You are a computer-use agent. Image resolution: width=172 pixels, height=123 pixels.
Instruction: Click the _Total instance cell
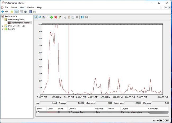(x=98, y=112)
